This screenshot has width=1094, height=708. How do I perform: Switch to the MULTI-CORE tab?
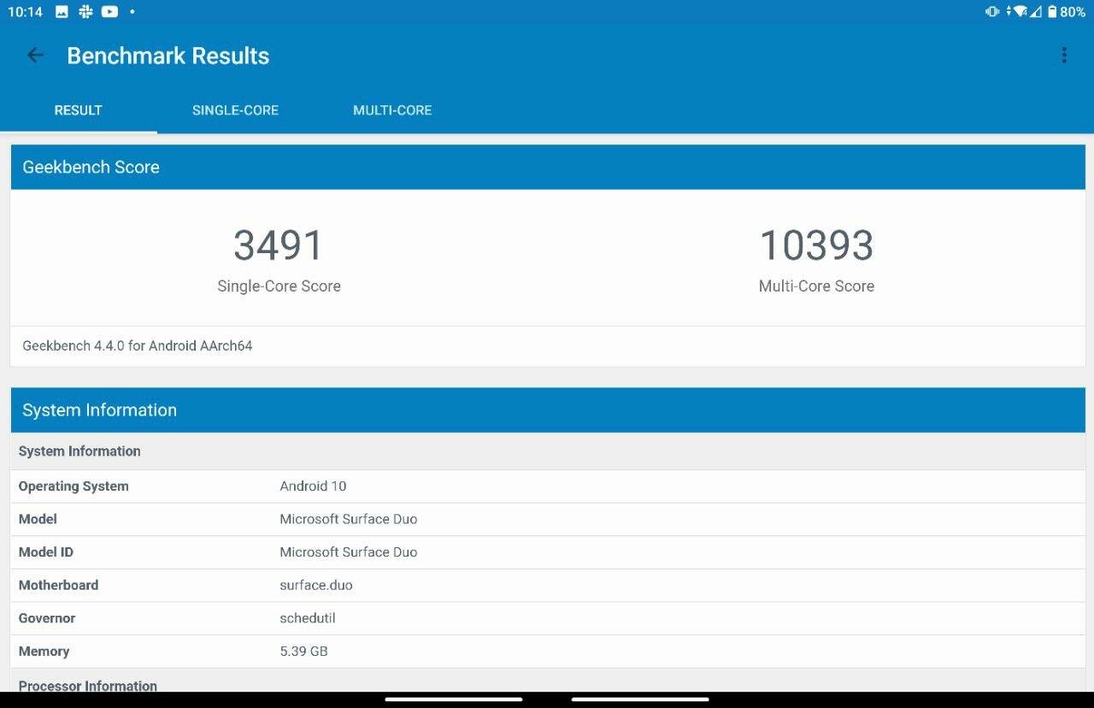(x=392, y=110)
